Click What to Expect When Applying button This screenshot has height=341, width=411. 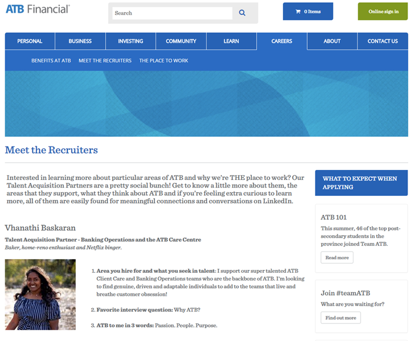(x=361, y=183)
